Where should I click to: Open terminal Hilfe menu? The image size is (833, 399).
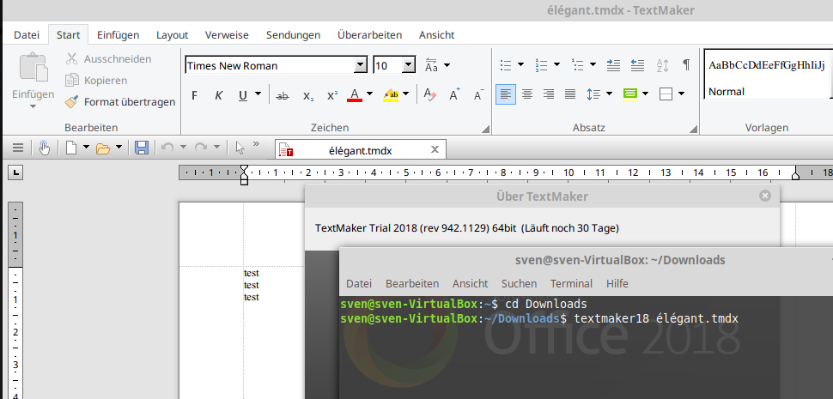click(x=617, y=284)
